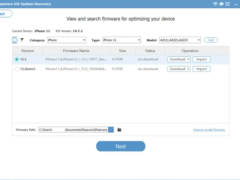
Task: Minimize the iOS System Recovery window
Action: coord(236,5)
